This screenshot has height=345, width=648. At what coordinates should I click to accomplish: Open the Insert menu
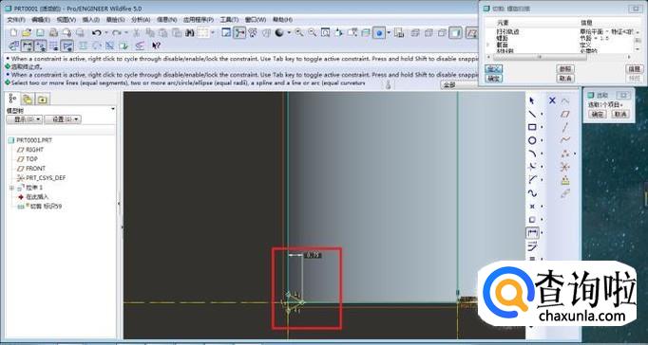91,19
